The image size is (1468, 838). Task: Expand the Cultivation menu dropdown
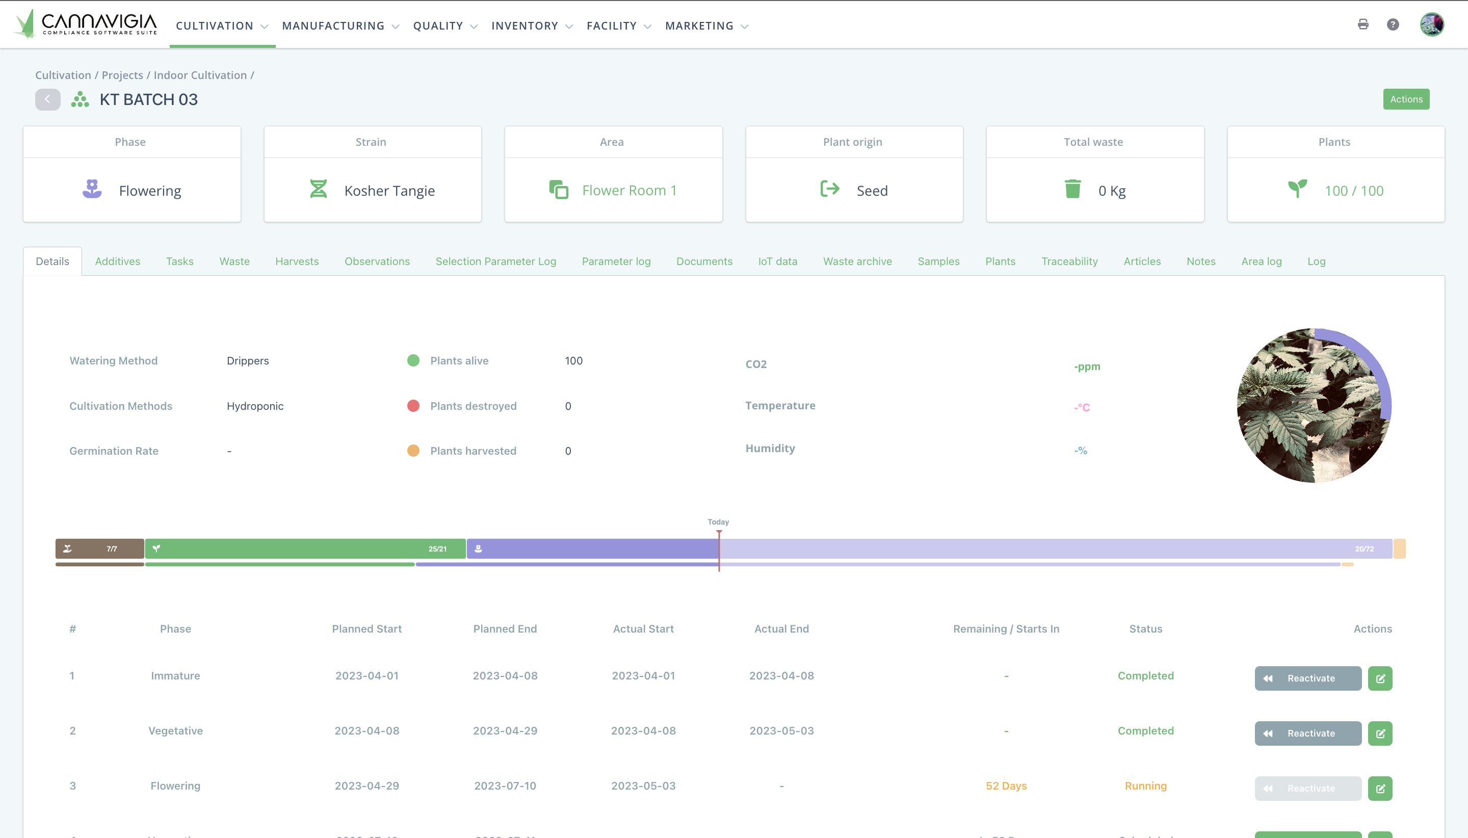[222, 26]
